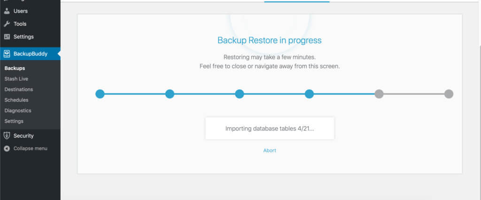Select the Backups submenu item

[15, 68]
